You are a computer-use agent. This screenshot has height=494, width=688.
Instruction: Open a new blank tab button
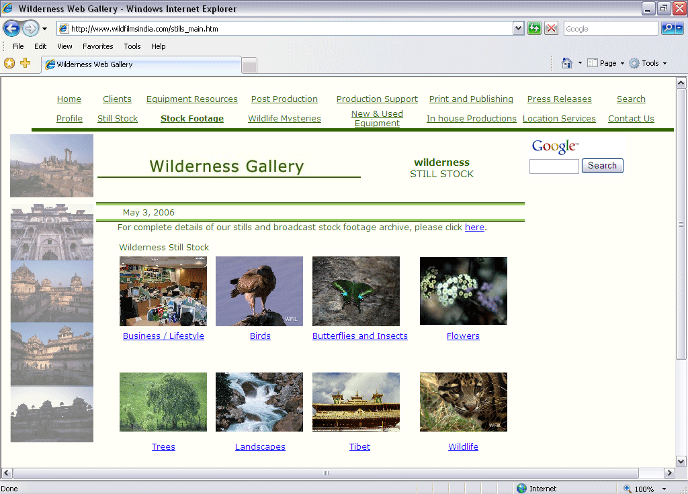pos(249,66)
